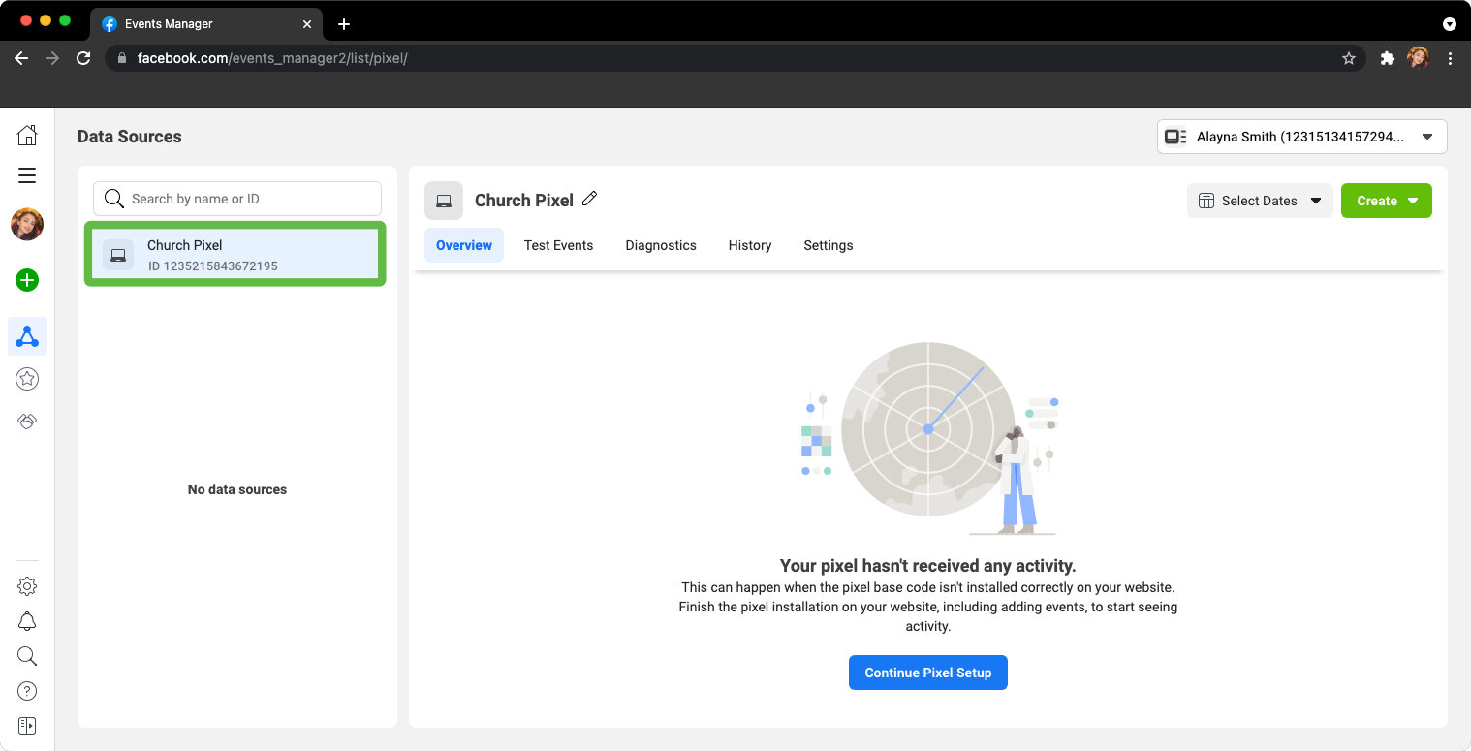Select the Events Manager browser tab

click(x=208, y=24)
